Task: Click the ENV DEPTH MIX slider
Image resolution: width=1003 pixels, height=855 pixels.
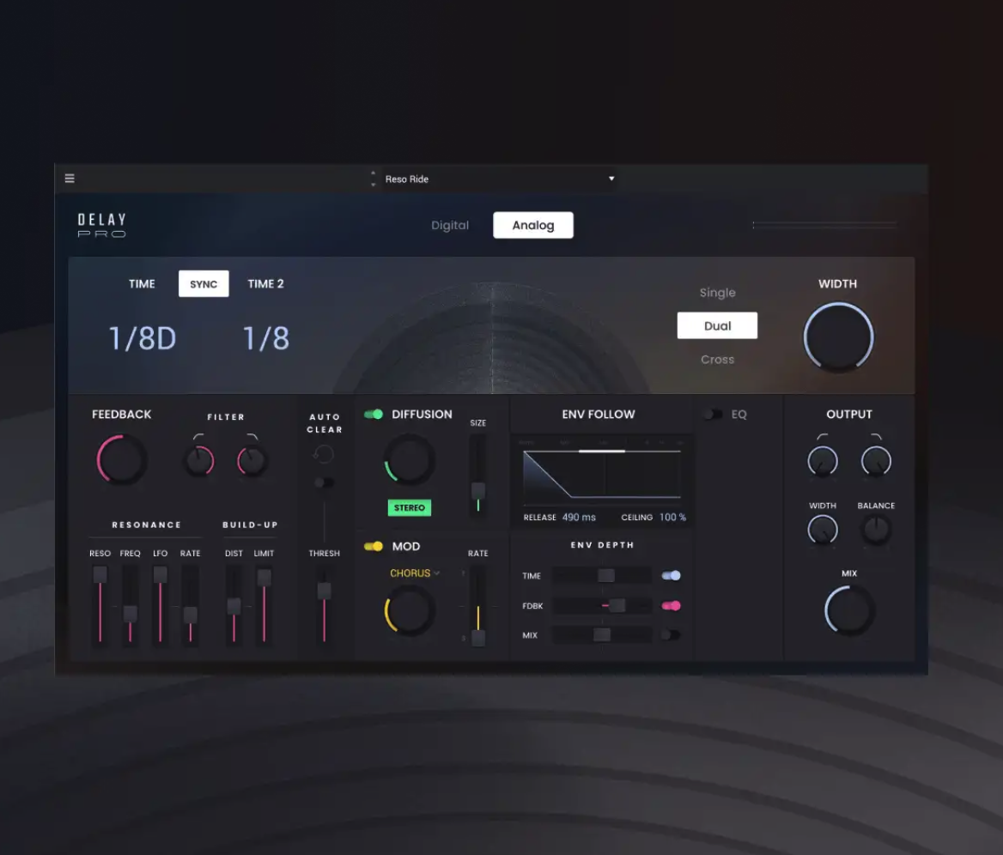Action: pos(602,635)
